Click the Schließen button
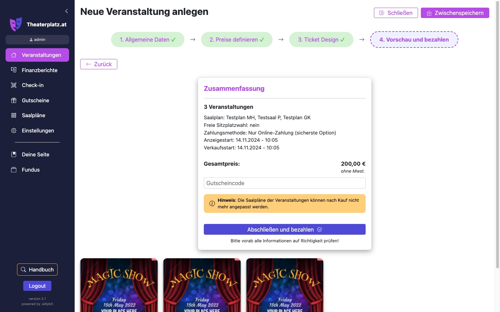This screenshot has height=312, width=500. click(396, 13)
